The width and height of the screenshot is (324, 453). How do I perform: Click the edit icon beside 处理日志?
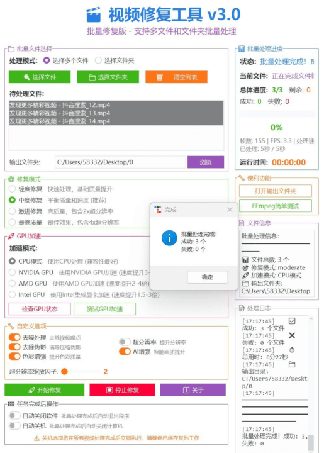click(242, 308)
